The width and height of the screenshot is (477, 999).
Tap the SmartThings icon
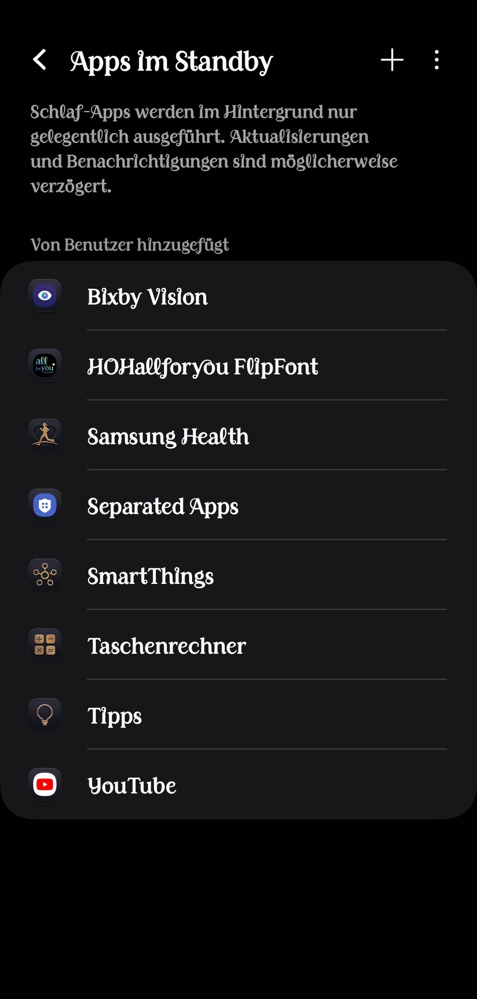(45, 575)
